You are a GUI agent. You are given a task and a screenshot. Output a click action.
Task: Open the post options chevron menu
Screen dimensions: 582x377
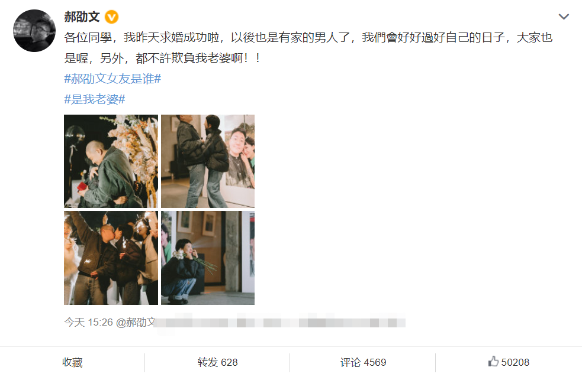pos(564,17)
